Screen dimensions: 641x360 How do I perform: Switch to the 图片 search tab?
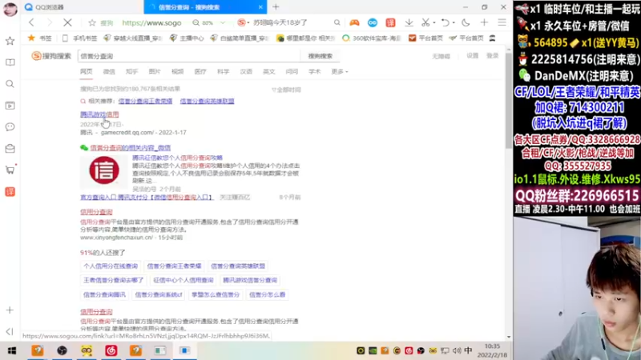[x=155, y=71]
